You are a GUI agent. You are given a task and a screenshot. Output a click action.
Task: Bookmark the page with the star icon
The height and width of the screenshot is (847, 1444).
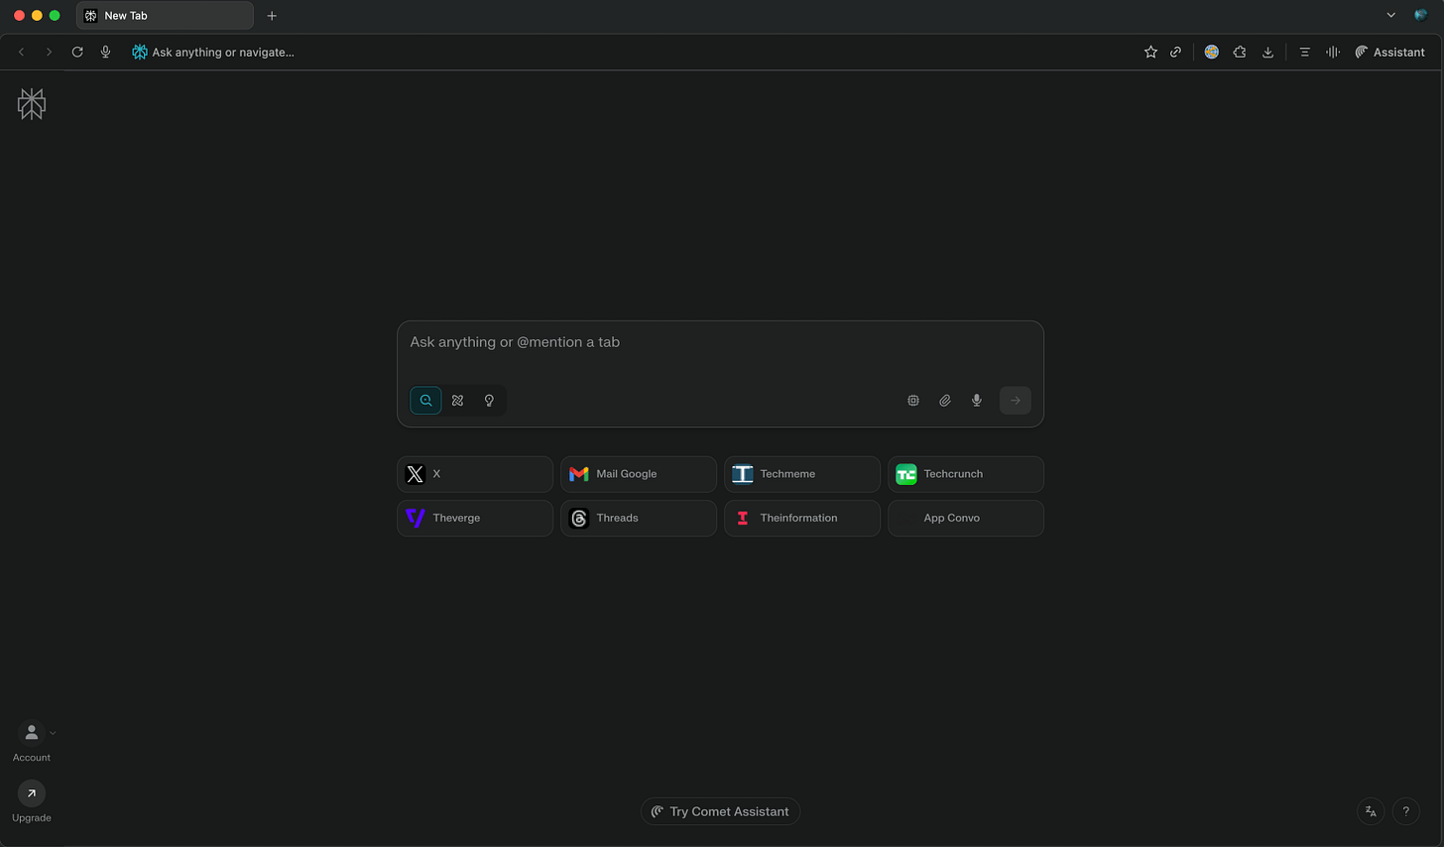1150,52
